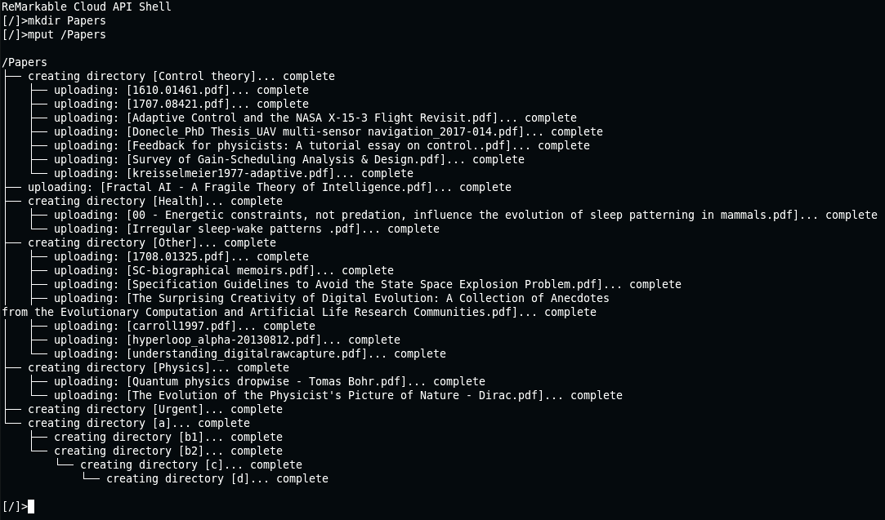This screenshot has height=520, width=885.
Task: Click the directory [b2] creation line
Action: pos(168,451)
